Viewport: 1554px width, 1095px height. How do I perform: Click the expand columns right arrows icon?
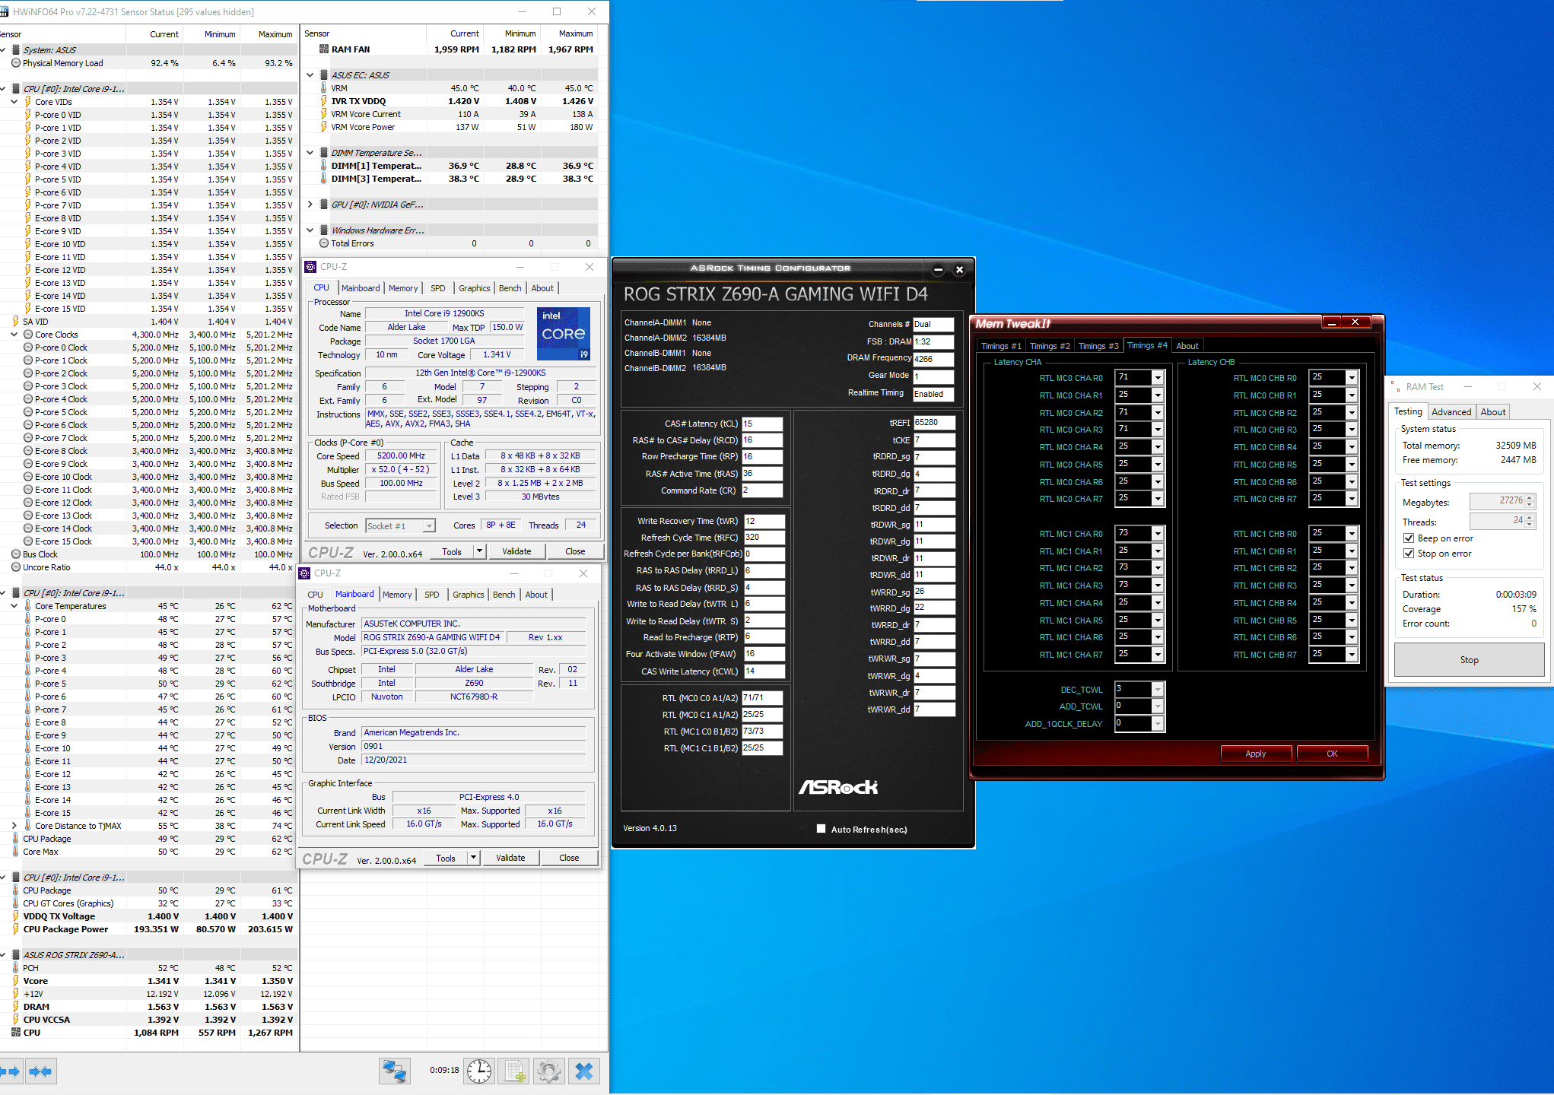point(10,1071)
